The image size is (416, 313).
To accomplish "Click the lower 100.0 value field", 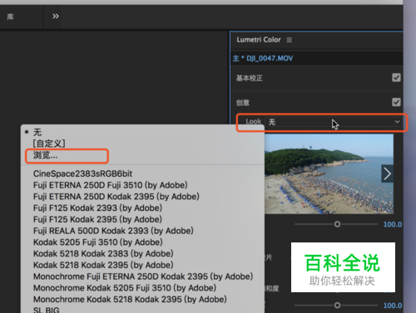I will click(x=393, y=306).
